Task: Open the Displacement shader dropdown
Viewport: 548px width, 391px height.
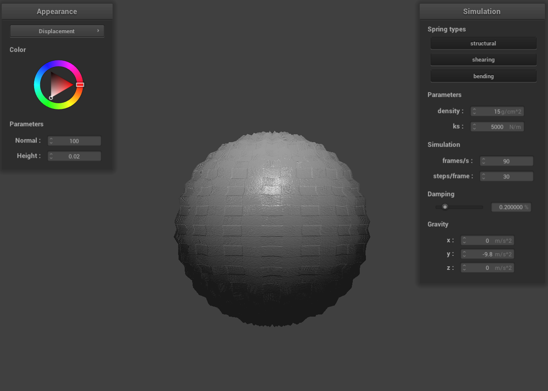Action: [57, 31]
